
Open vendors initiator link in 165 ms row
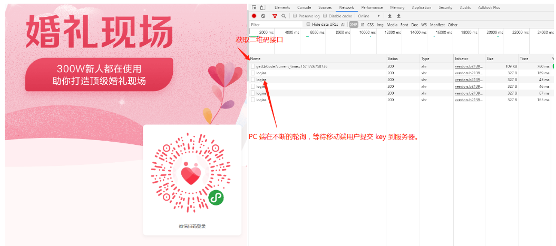(469, 100)
